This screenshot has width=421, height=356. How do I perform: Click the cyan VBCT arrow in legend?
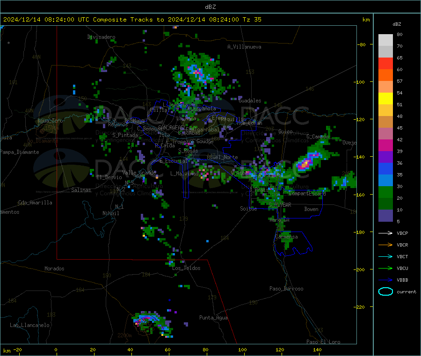click(x=385, y=256)
